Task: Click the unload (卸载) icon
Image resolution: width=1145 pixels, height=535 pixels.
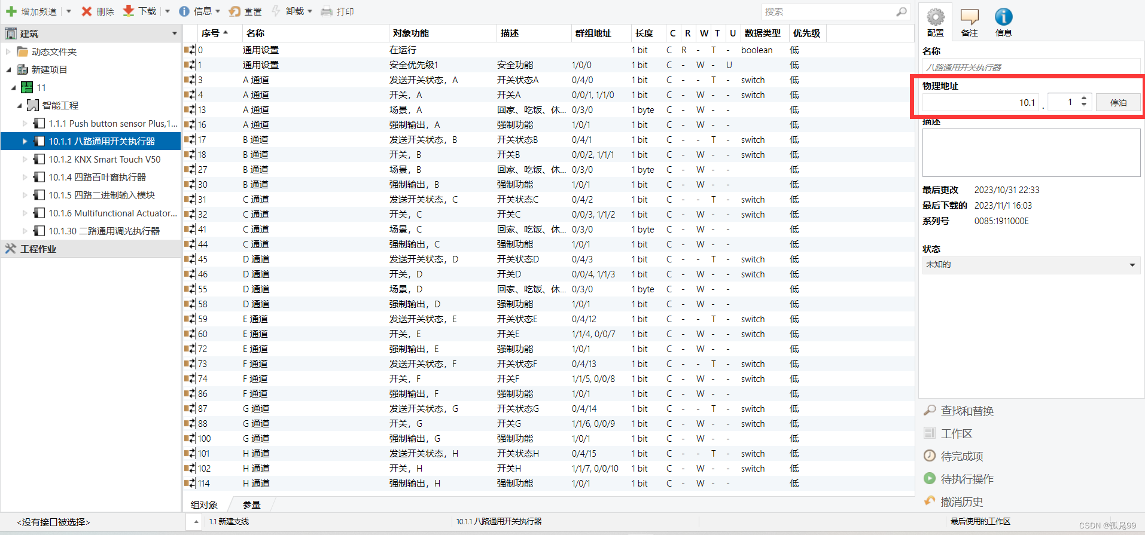Action: 276,11
